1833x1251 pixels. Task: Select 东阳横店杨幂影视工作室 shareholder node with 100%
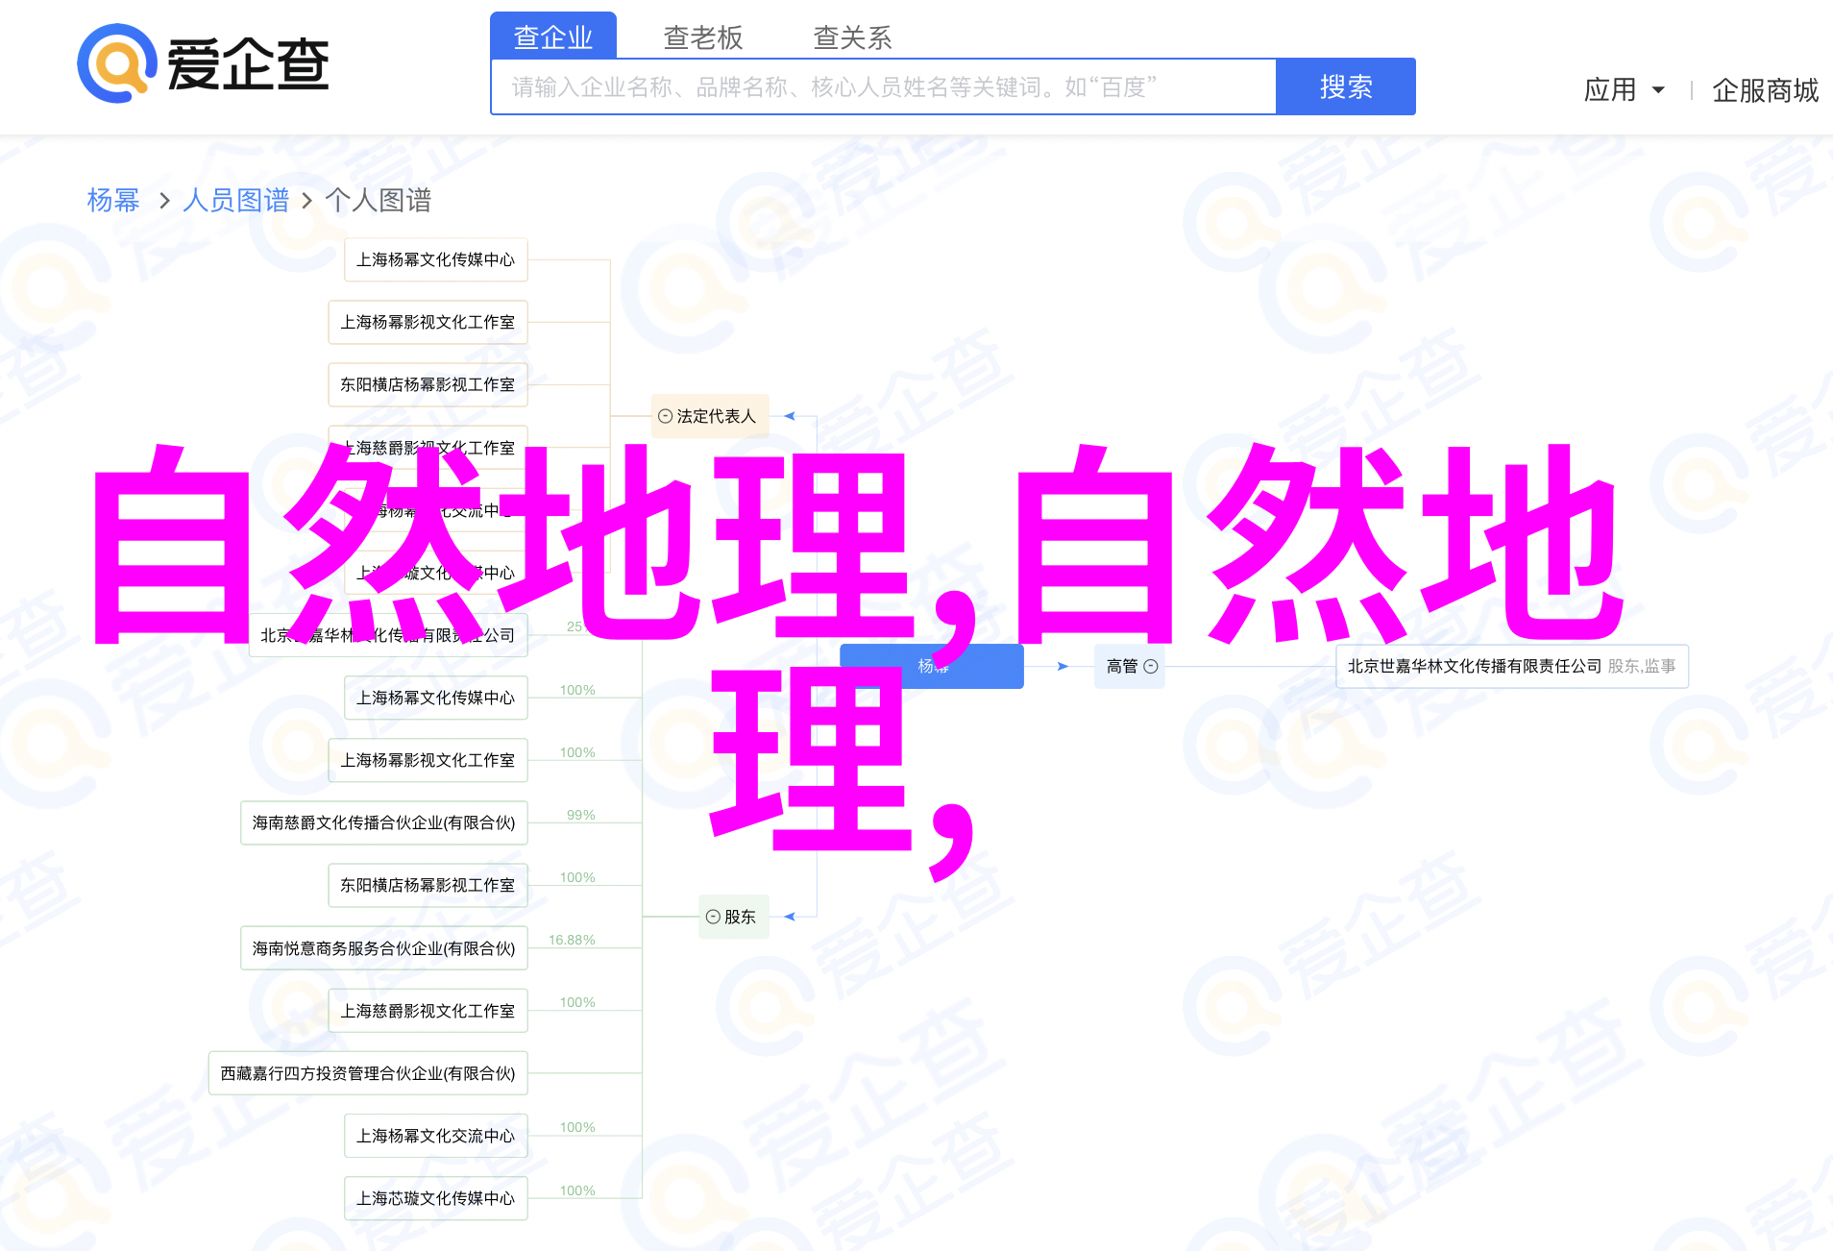[428, 885]
